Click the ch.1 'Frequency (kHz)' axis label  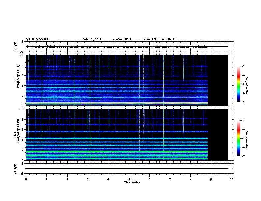(18, 76)
